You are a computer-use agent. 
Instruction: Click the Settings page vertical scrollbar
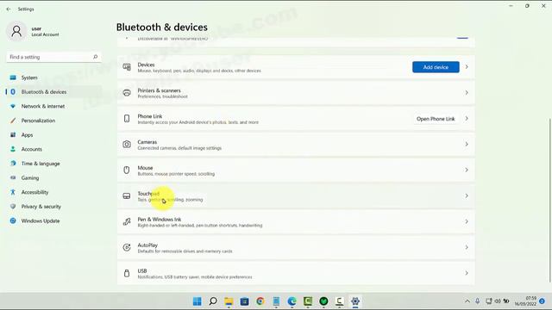549,201
